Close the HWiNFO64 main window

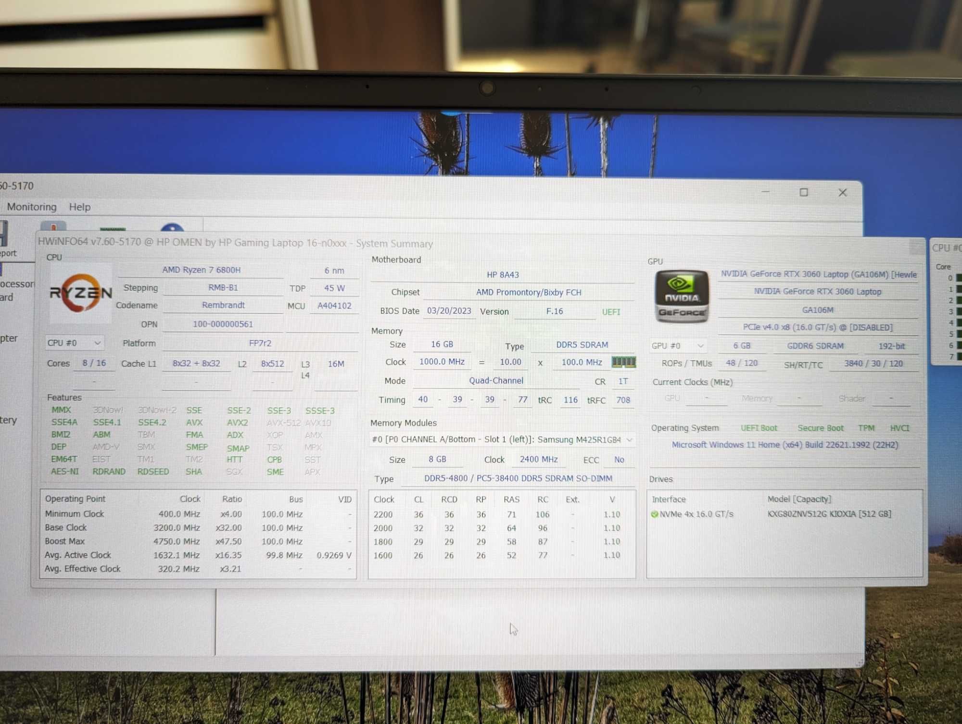point(842,193)
